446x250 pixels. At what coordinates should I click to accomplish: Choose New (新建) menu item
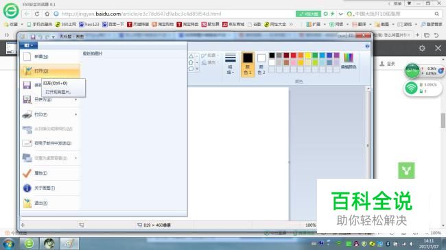tap(50, 57)
